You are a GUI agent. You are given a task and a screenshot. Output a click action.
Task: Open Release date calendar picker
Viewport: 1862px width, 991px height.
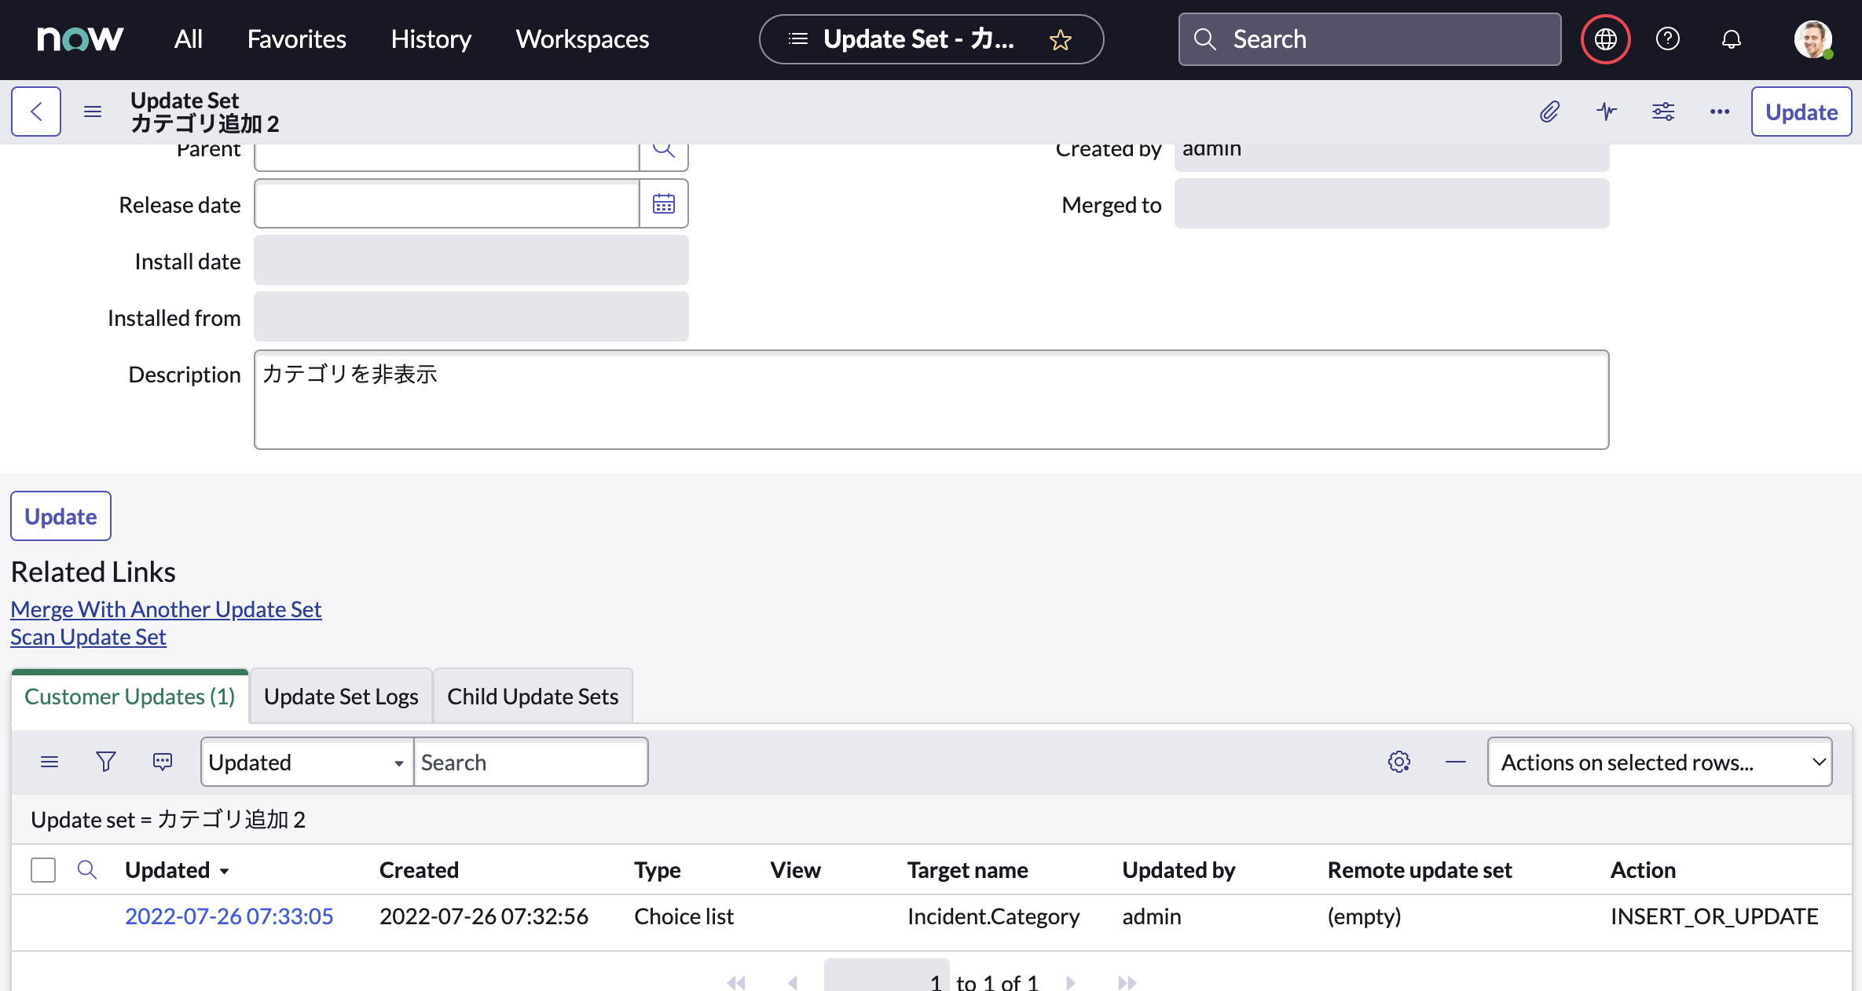(664, 204)
